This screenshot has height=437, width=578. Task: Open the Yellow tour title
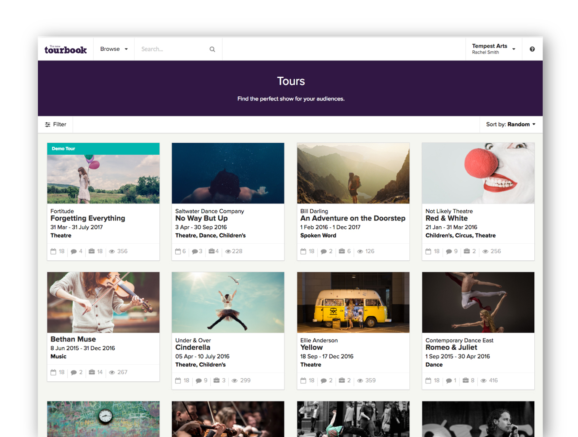(x=311, y=347)
